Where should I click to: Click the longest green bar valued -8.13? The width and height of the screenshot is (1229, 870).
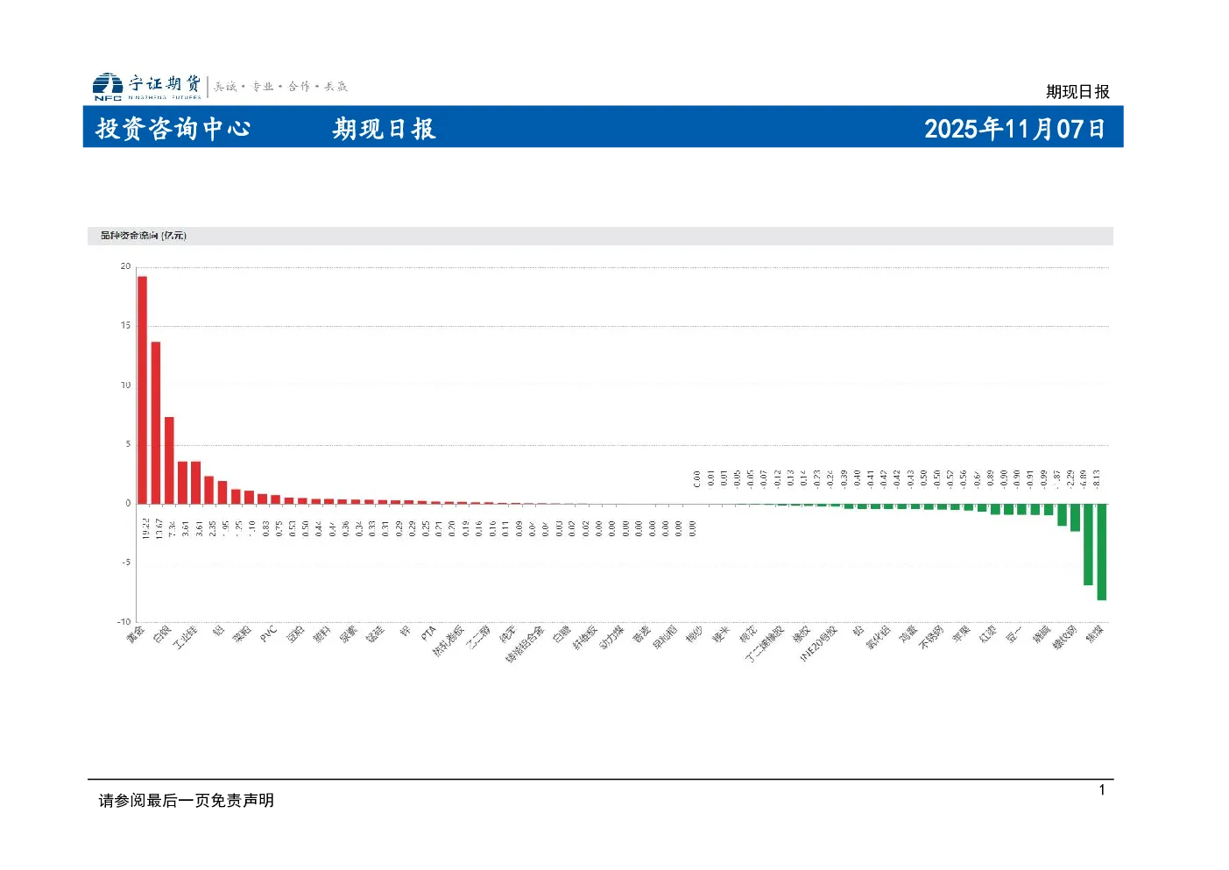1102,552
